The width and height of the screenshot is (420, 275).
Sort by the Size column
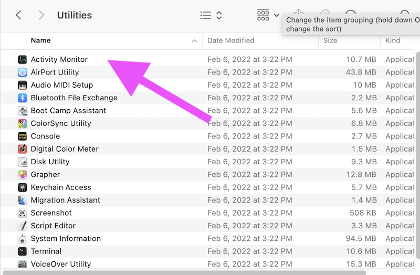(330, 40)
